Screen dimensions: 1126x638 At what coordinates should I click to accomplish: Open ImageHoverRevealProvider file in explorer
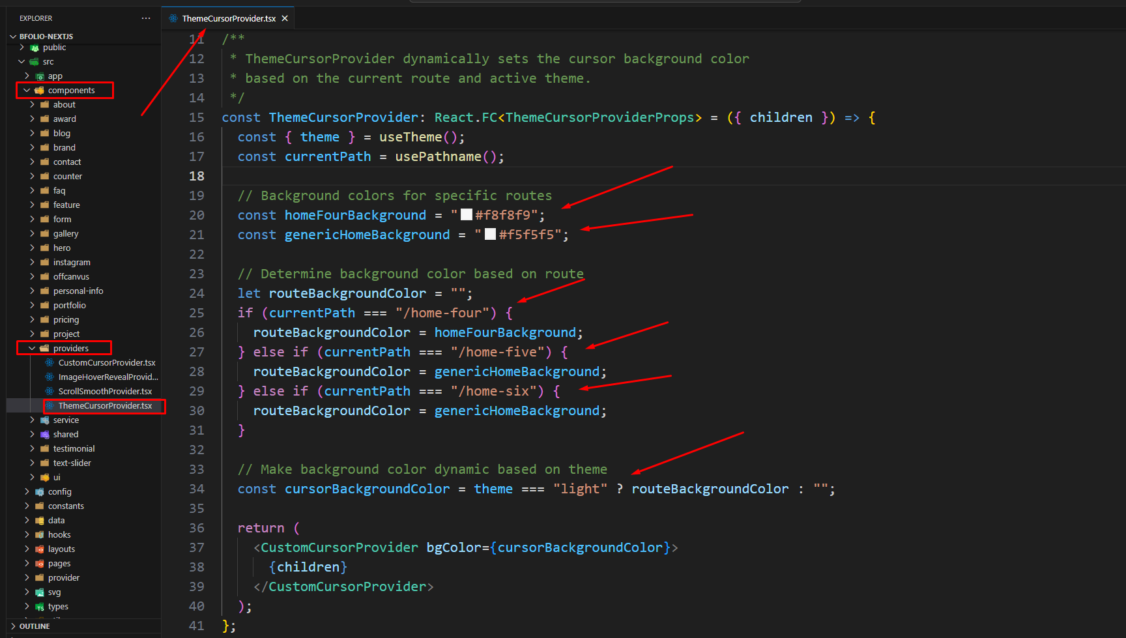[108, 377]
